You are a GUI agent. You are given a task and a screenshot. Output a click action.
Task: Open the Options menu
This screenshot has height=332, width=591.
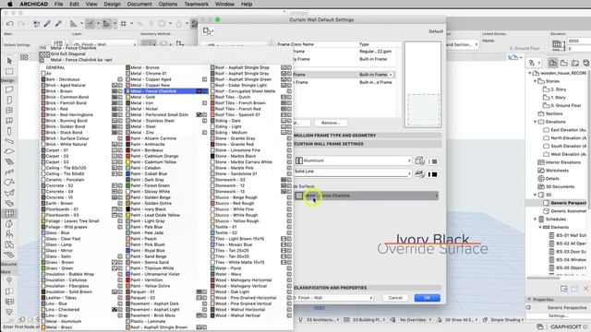[168, 4]
